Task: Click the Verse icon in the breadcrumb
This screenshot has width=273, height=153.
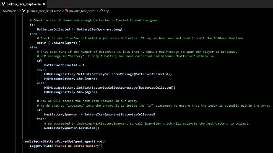Action: pyautogui.click(x=23, y=11)
